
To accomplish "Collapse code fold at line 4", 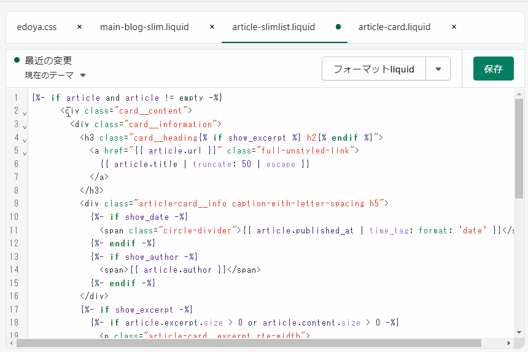I will (x=25, y=141).
